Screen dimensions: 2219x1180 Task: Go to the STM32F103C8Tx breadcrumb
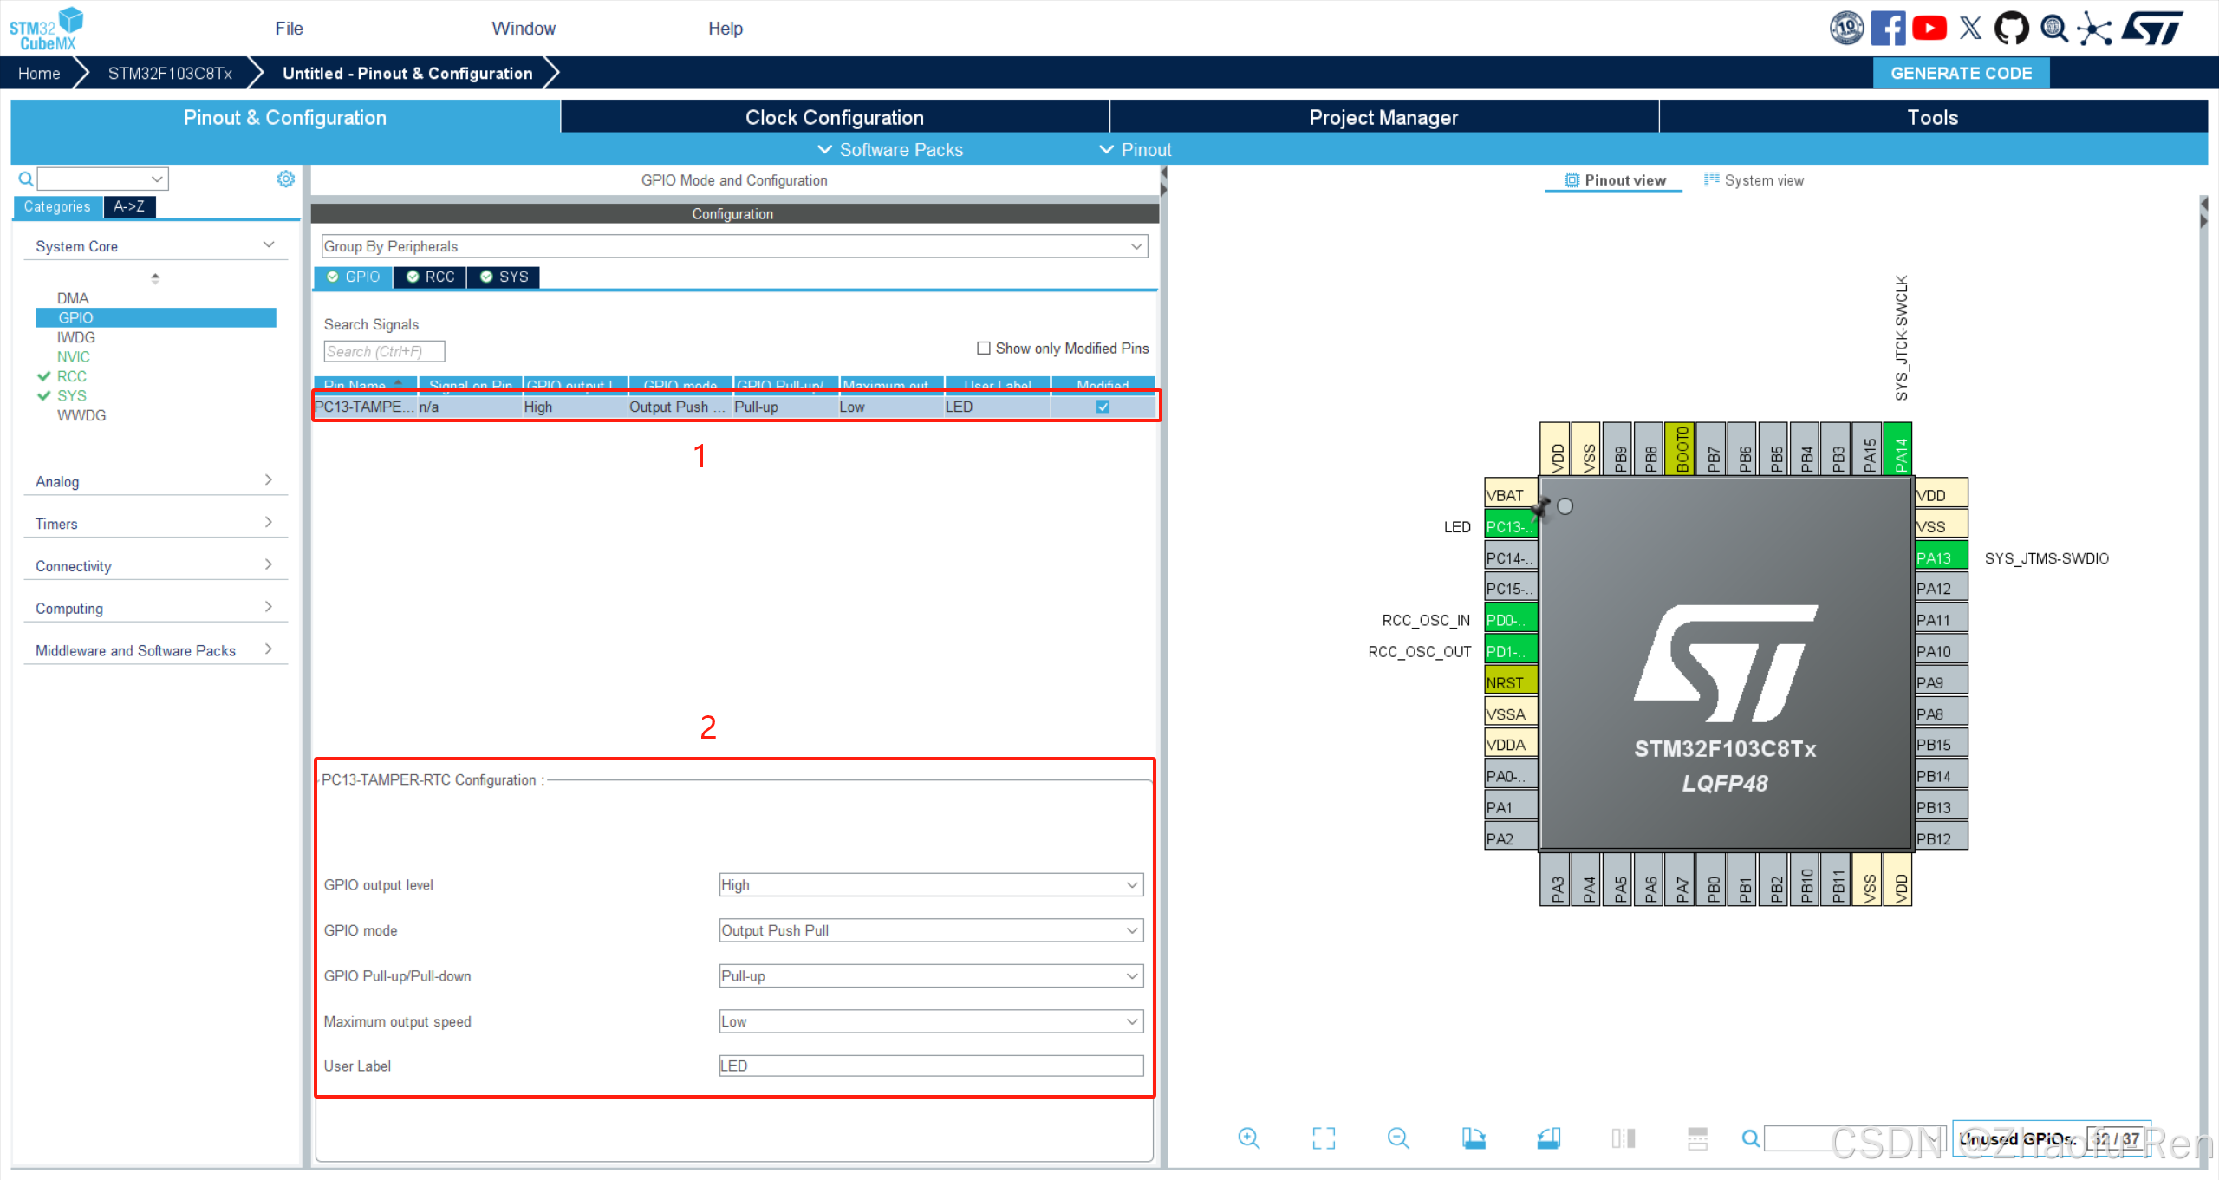click(x=170, y=74)
